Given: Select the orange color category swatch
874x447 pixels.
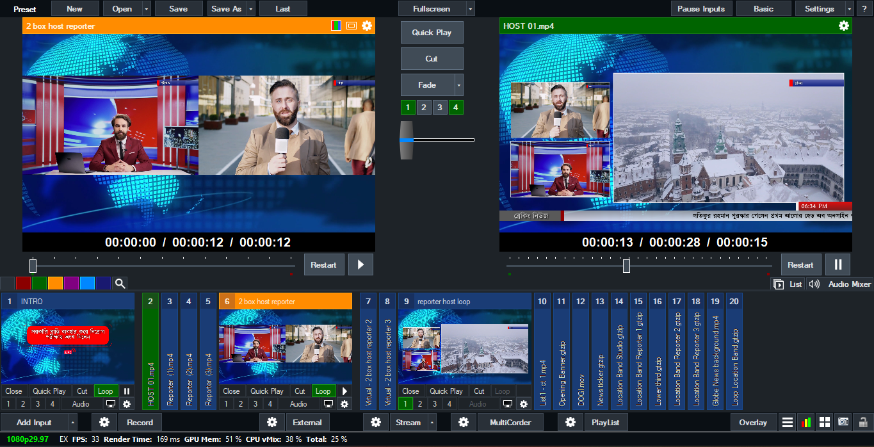Looking at the screenshot, I should (55, 283).
